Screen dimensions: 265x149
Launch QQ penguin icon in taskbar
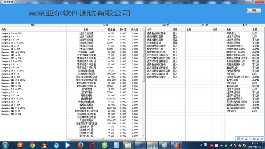click(44, 145)
